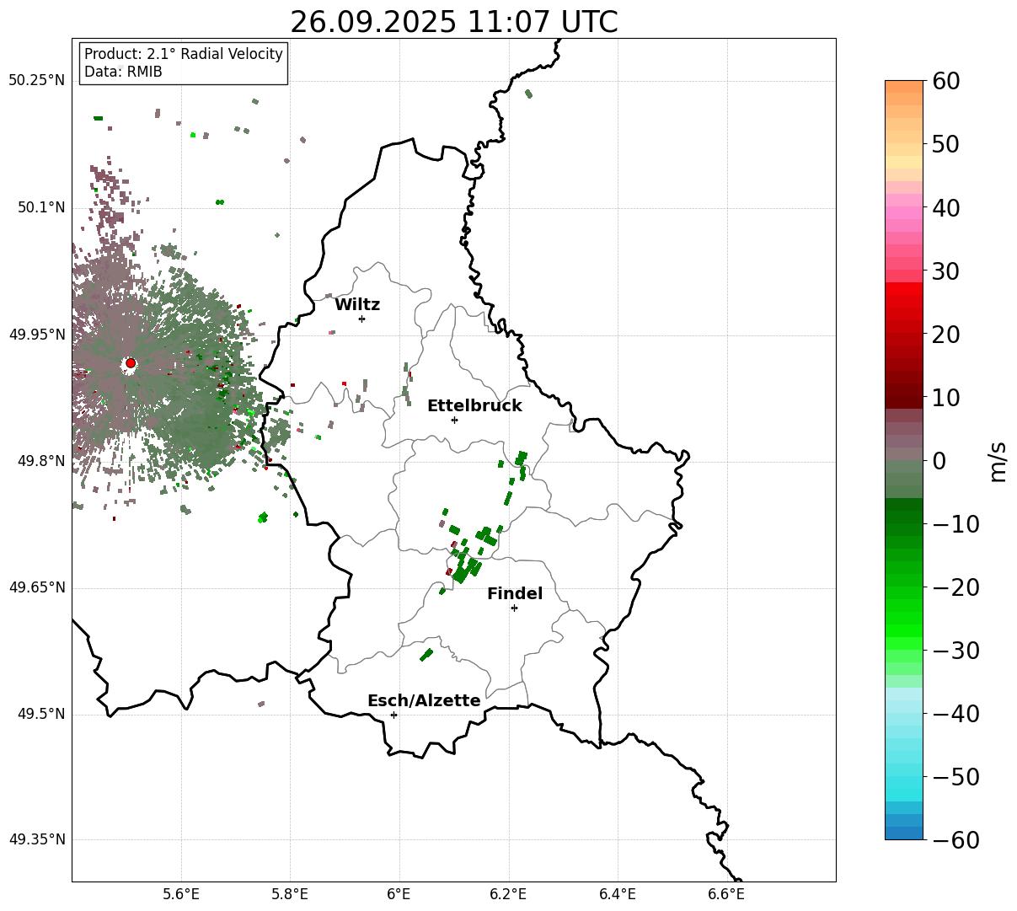Click the 6.2°E longitude label
1017x911 pixels.
point(509,894)
